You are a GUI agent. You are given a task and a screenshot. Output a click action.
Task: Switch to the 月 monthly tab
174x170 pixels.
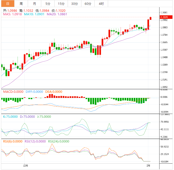(34, 4)
